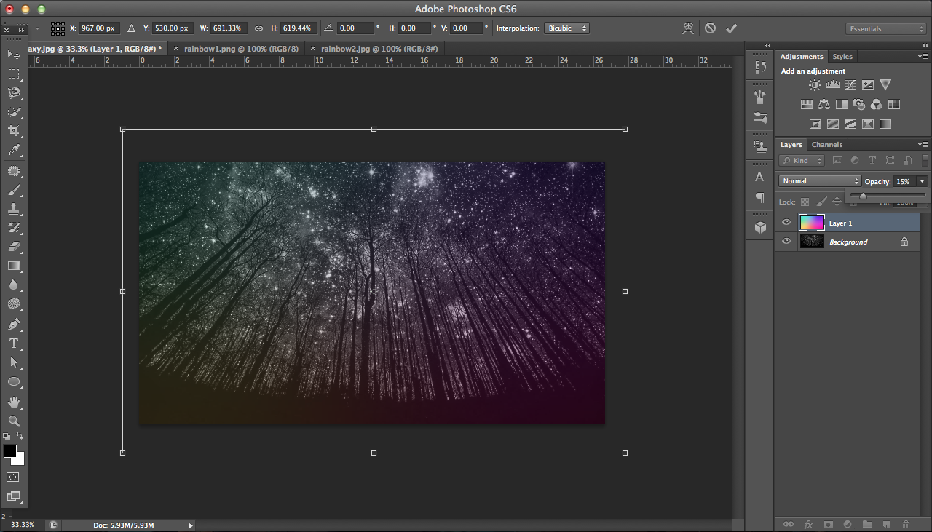Select the Pen tool
Image resolution: width=932 pixels, height=532 pixels.
[14, 325]
